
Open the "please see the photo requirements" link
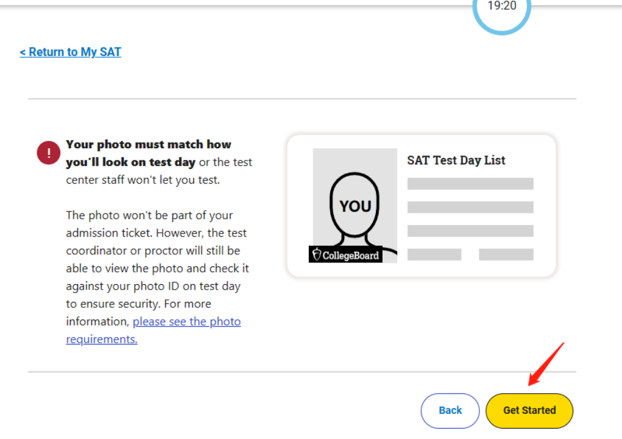point(186,321)
